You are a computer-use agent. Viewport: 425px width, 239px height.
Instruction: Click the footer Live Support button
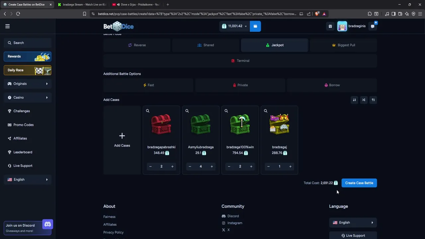(353, 235)
